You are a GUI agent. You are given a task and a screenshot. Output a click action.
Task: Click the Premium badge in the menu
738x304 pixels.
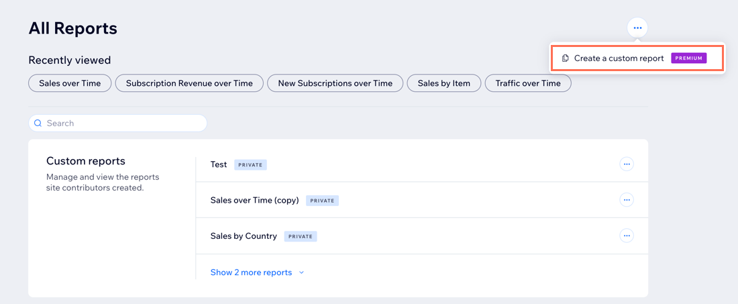tap(688, 58)
